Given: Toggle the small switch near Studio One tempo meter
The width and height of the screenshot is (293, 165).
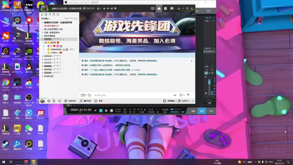Looking at the screenshot, I should (183, 112).
